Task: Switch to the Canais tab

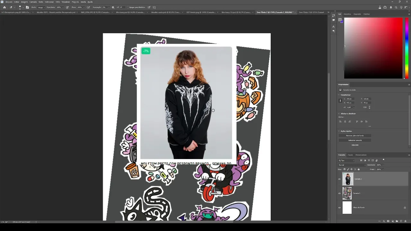Action: click(x=350, y=155)
